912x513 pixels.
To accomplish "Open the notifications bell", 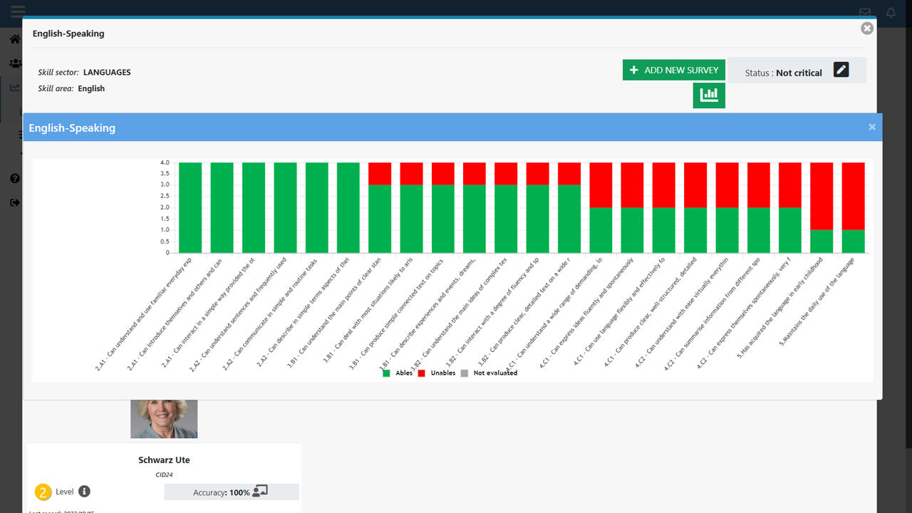I will [891, 13].
